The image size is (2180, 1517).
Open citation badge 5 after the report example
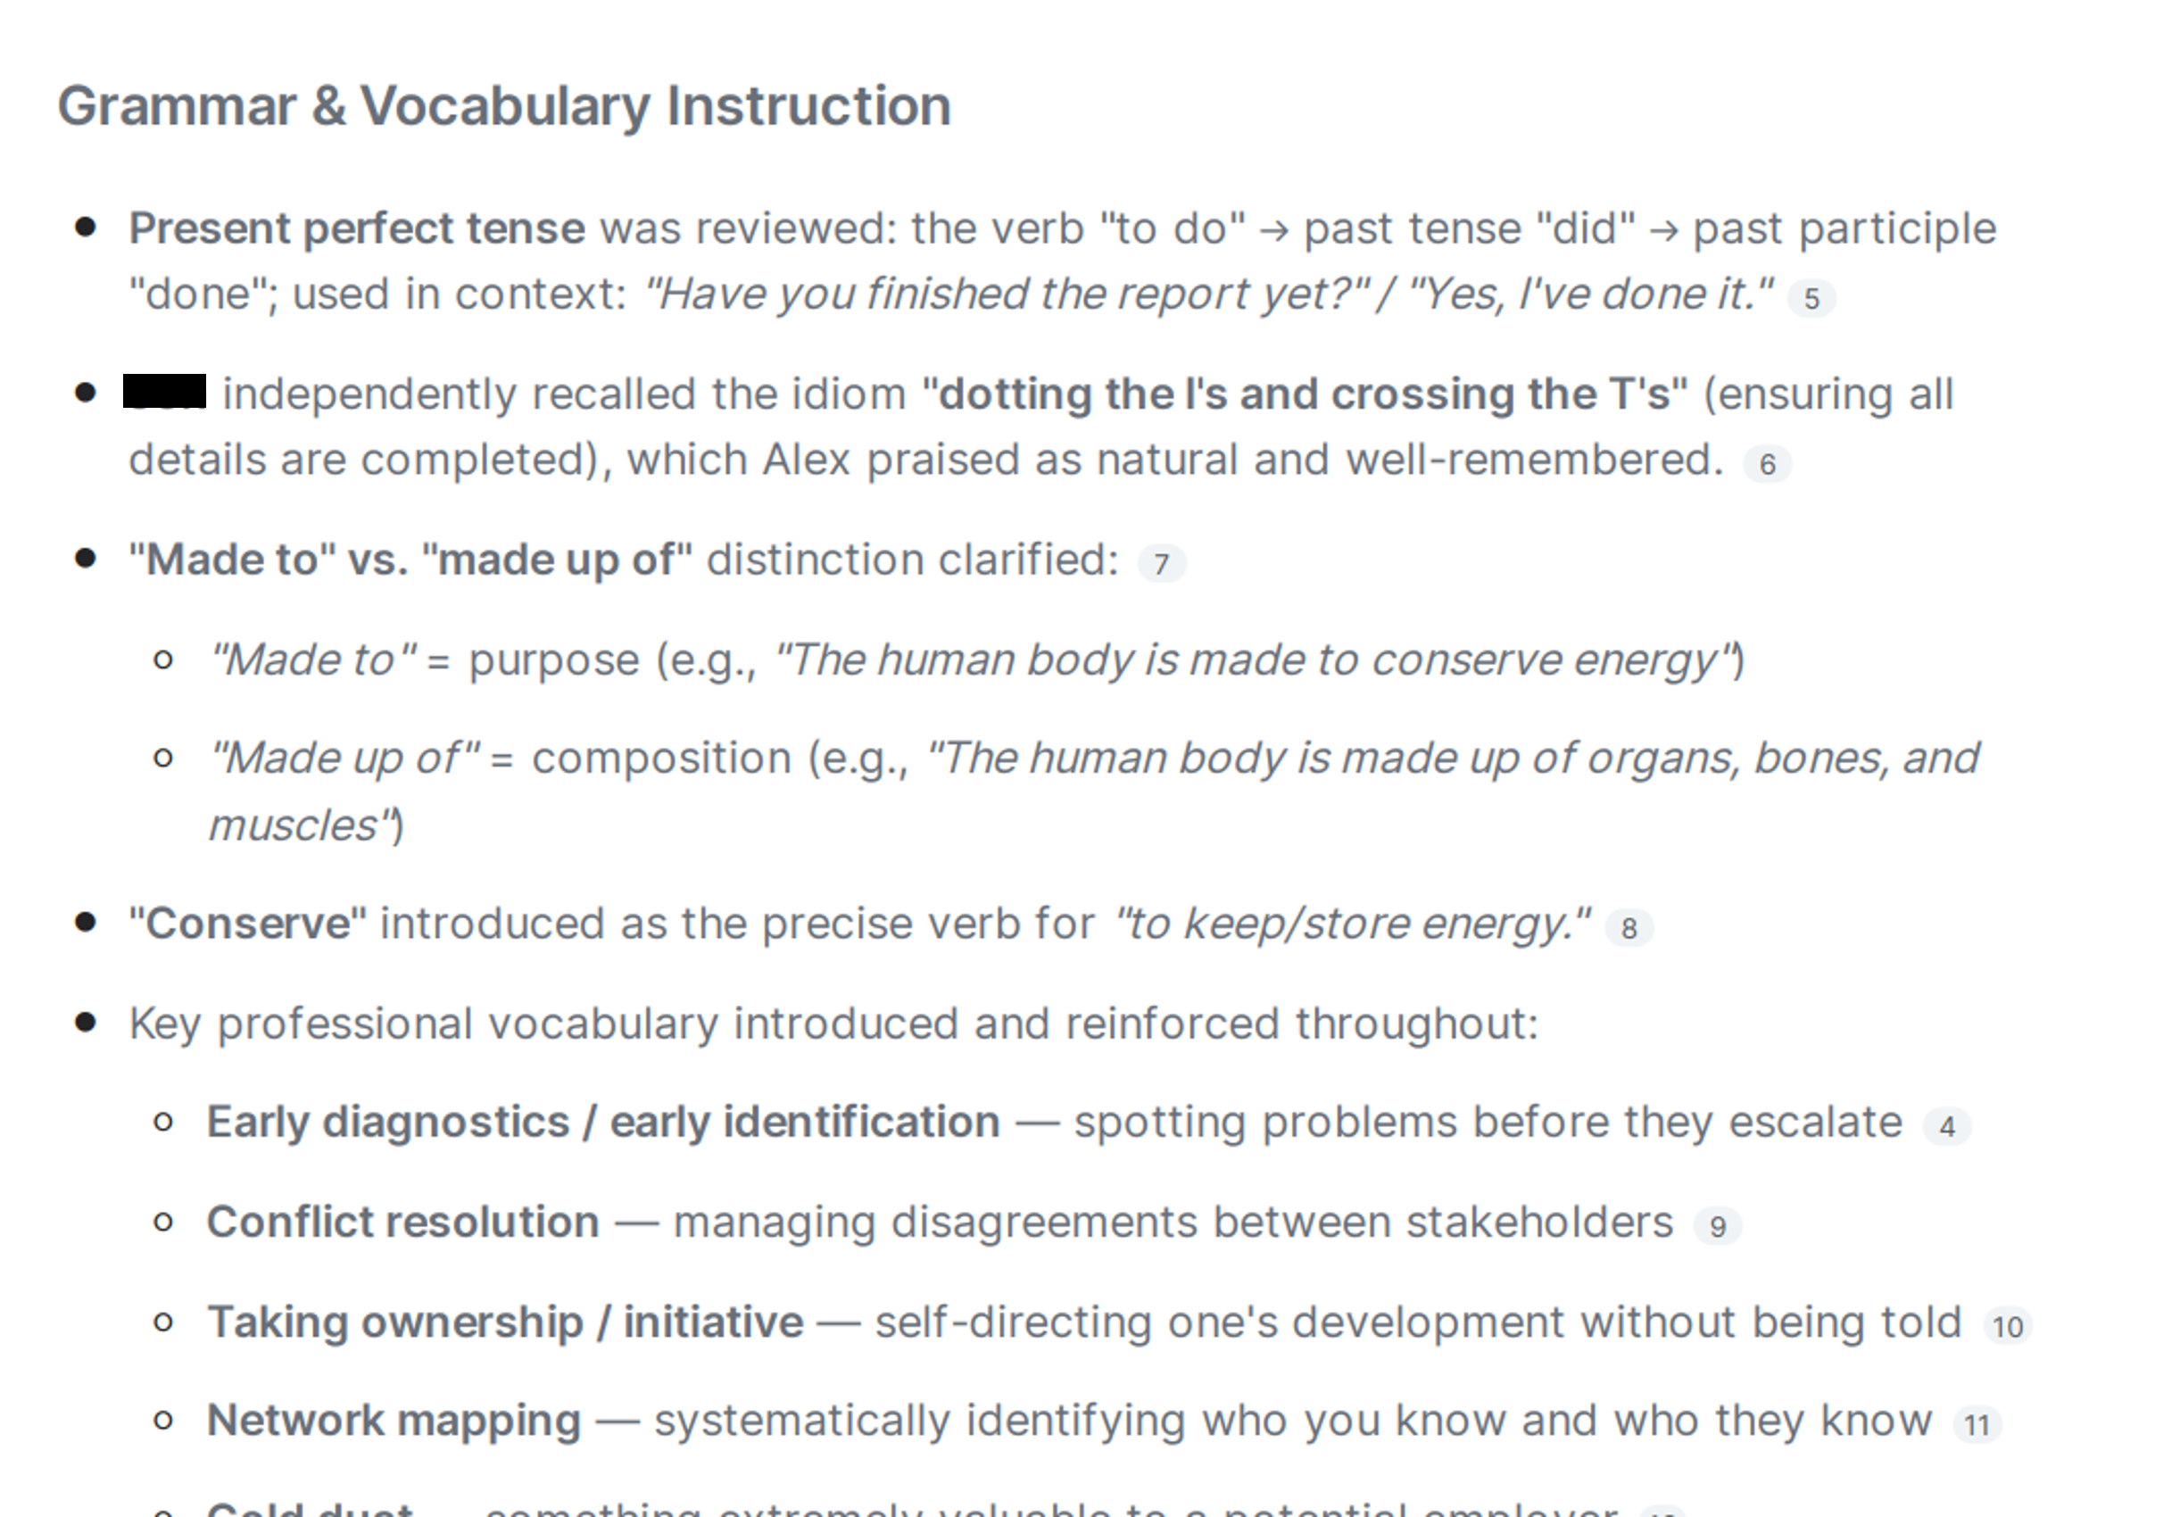coord(1811,299)
